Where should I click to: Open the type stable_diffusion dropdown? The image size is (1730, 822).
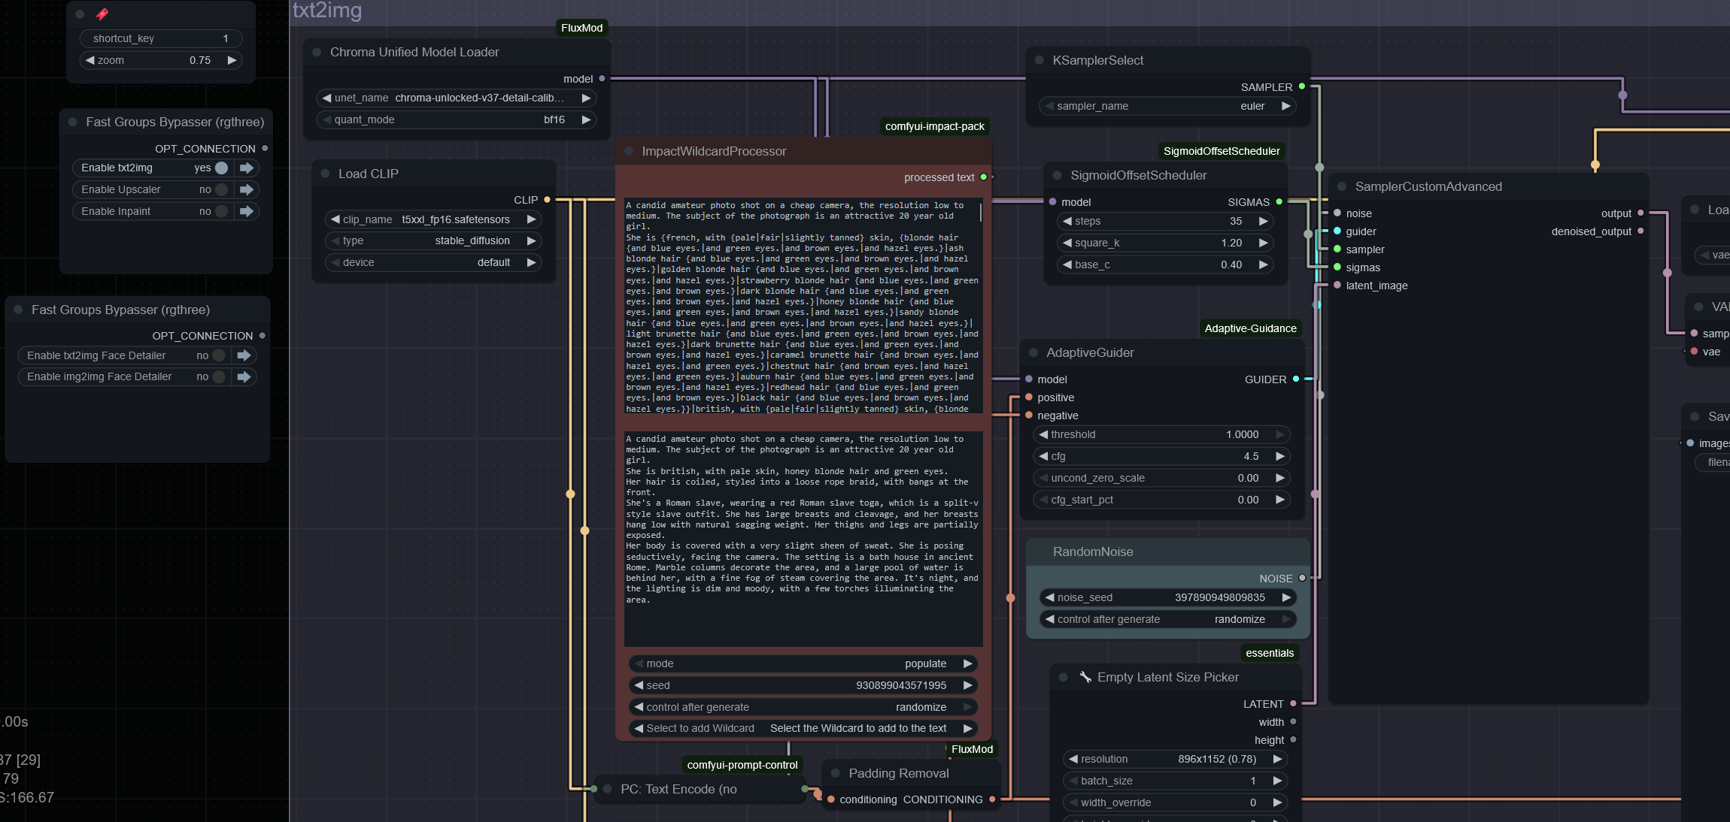tap(433, 240)
